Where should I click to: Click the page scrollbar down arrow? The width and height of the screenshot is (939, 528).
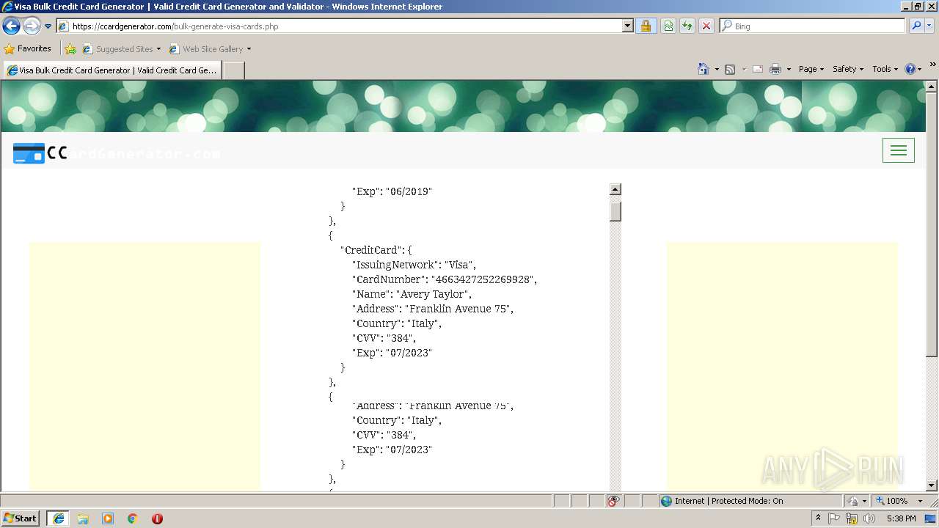click(932, 485)
